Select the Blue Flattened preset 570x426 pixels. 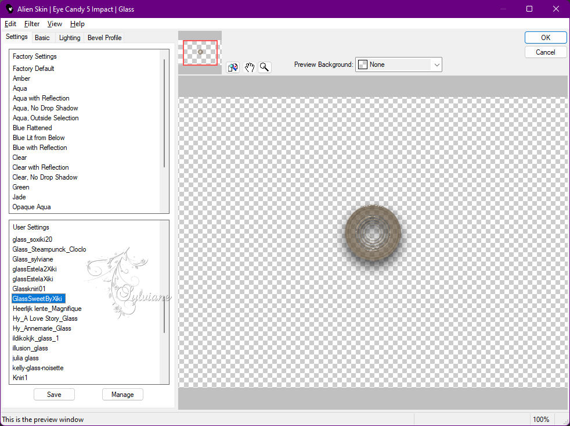pos(32,128)
